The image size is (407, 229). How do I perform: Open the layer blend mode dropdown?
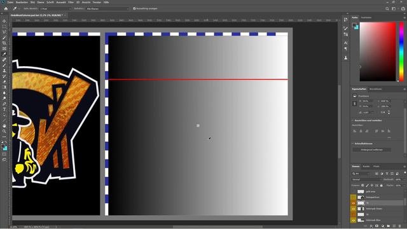click(367, 179)
